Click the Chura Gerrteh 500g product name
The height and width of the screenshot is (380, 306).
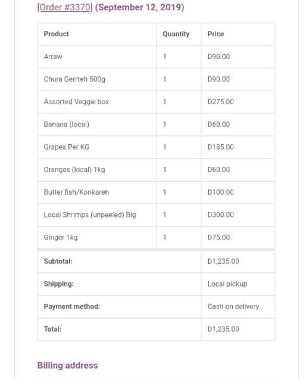tap(74, 79)
